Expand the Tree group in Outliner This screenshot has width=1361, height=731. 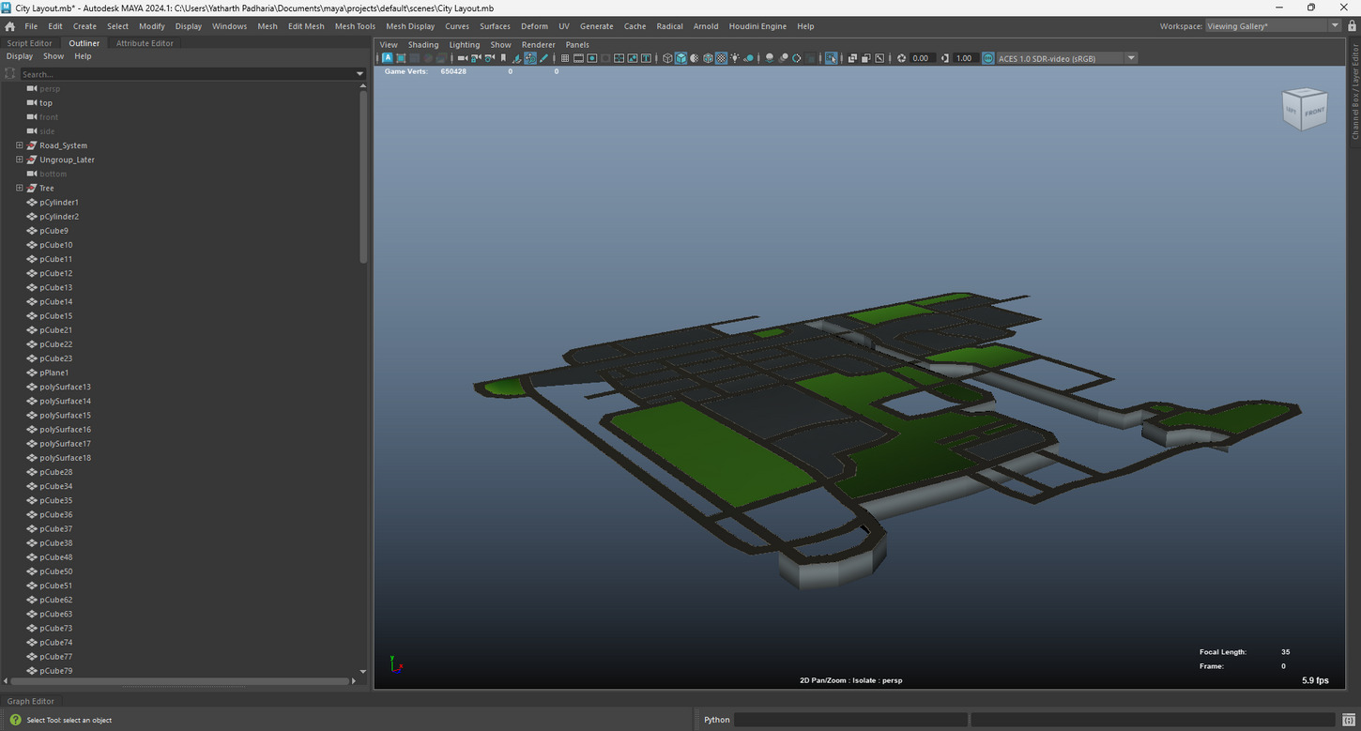pos(20,188)
